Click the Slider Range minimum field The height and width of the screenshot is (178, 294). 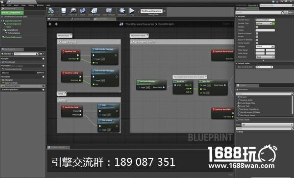tap(260, 50)
